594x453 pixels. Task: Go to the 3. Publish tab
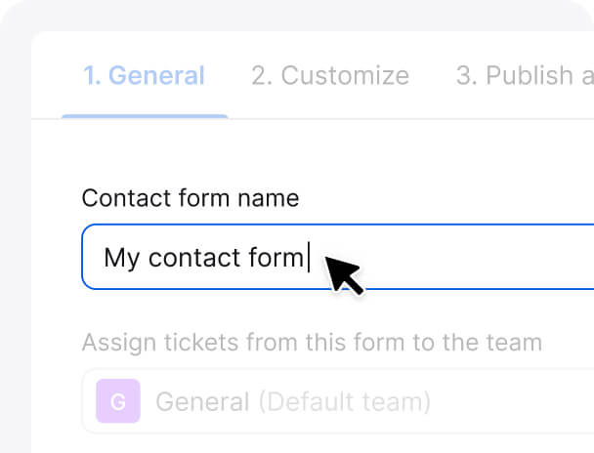[x=523, y=76]
